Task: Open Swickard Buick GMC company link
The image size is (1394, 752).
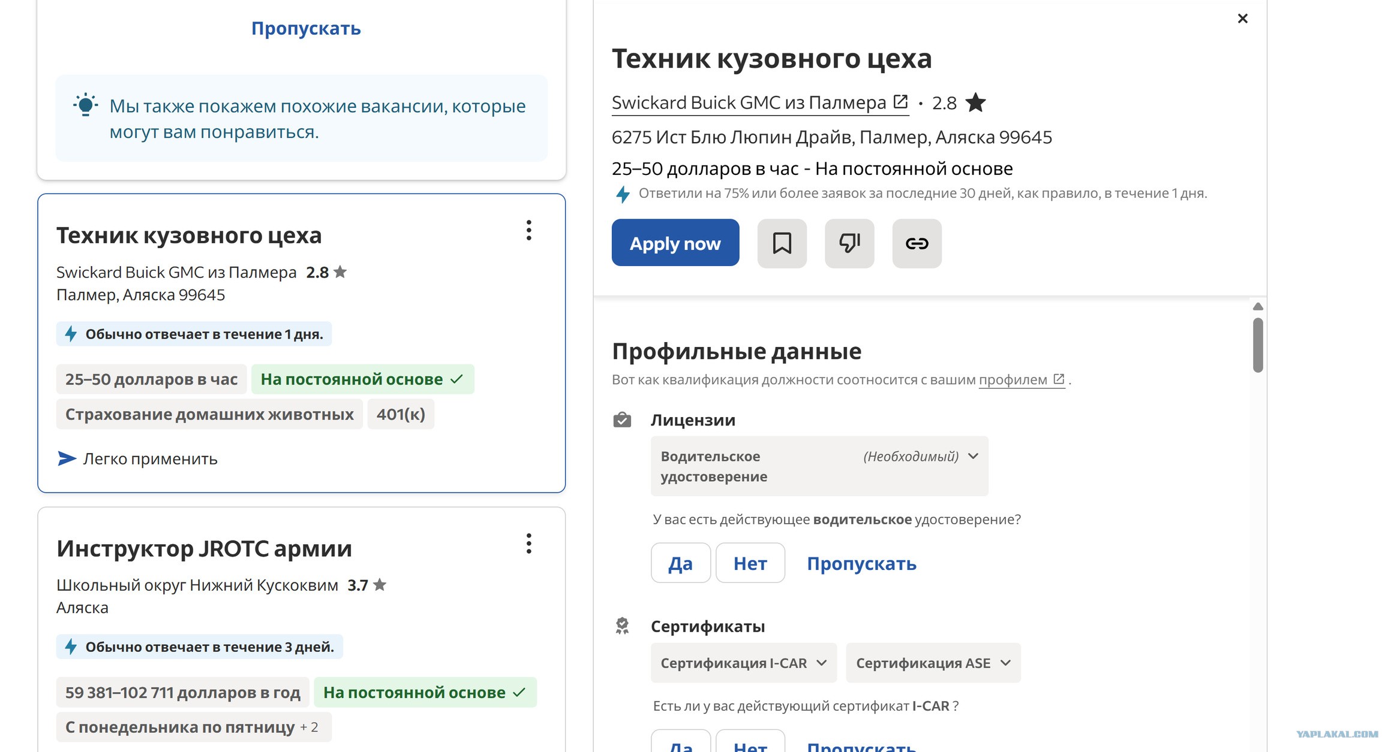Action: click(749, 102)
